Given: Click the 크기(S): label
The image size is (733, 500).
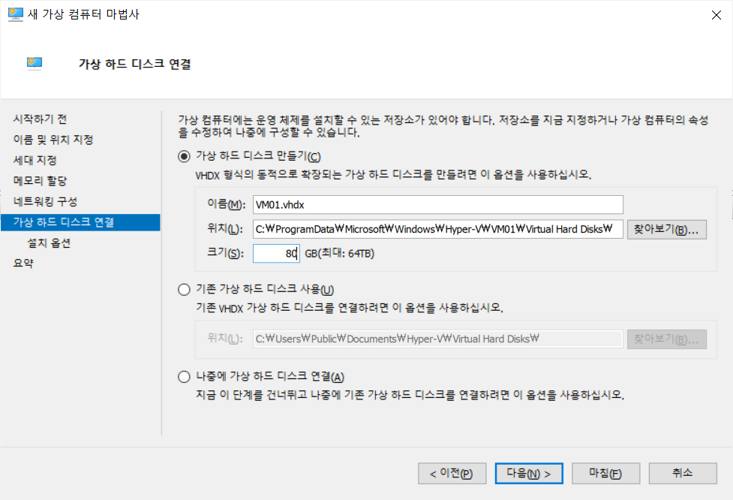Looking at the screenshot, I should tap(226, 253).
